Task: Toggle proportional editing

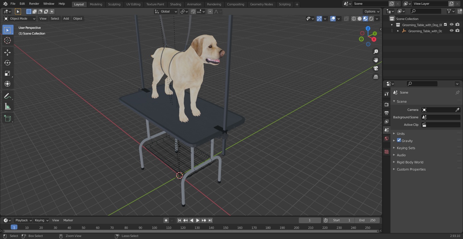Action: 210,12
